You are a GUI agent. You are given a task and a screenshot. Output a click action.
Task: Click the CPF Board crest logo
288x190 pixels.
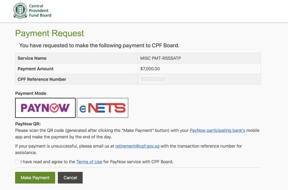click(x=20, y=11)
